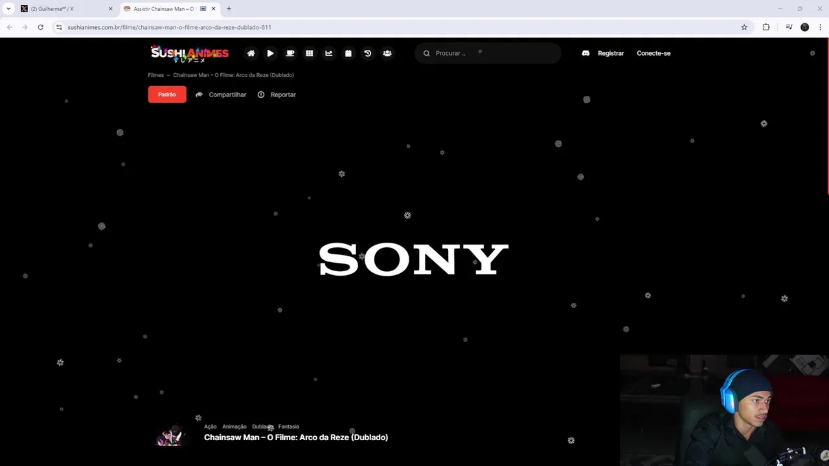Click the Discord icon in header
Screen dimensions: 829x466
585,53
